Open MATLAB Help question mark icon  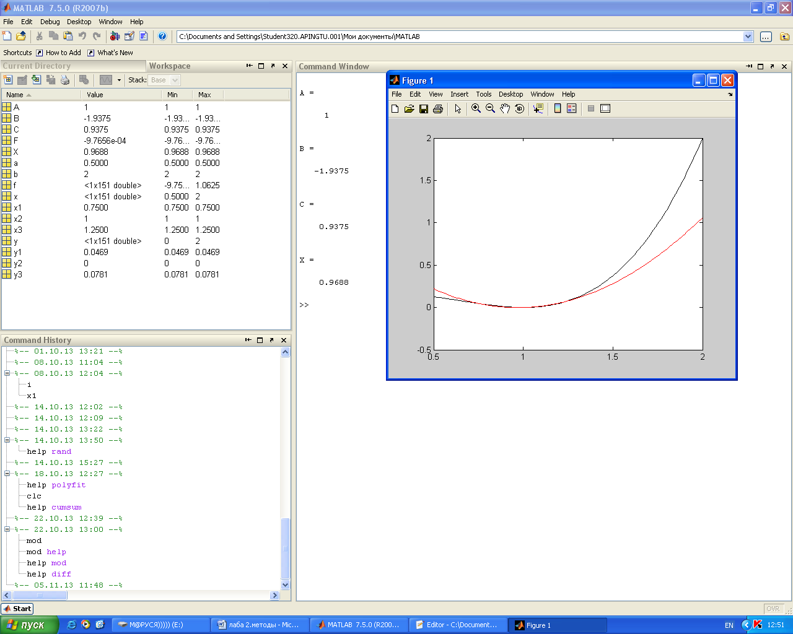pyautogui.click(x=162, y=37)
